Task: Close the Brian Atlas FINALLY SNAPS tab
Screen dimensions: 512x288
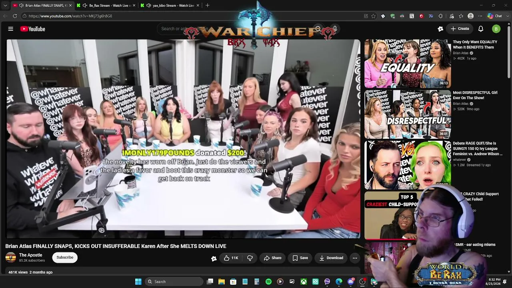Action: [x=70, y=6]
